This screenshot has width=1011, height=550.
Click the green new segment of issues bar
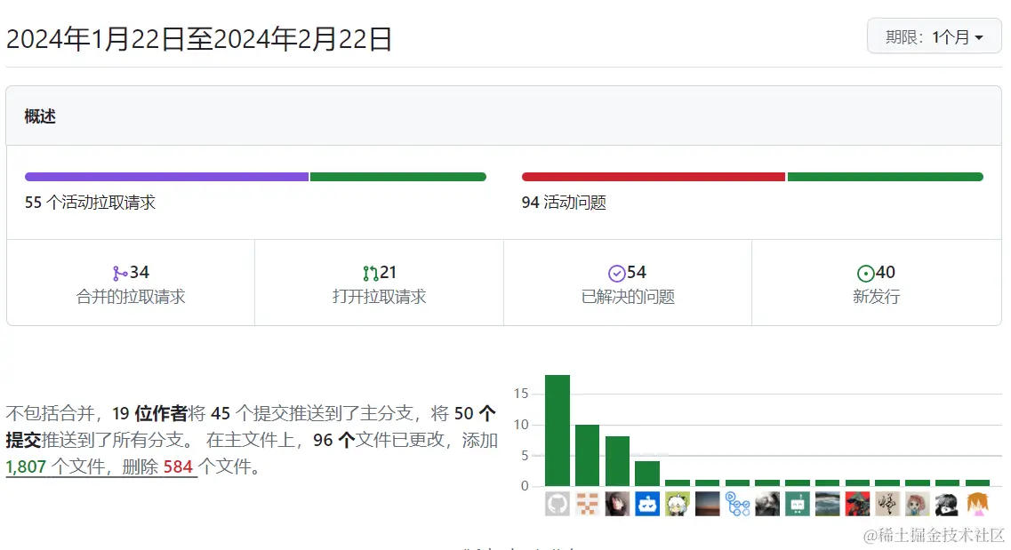[x=886, y=177]
